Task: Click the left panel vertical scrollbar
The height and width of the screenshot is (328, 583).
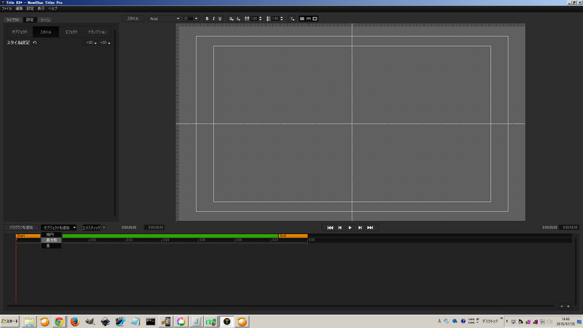Action: [x=115, y=122]
